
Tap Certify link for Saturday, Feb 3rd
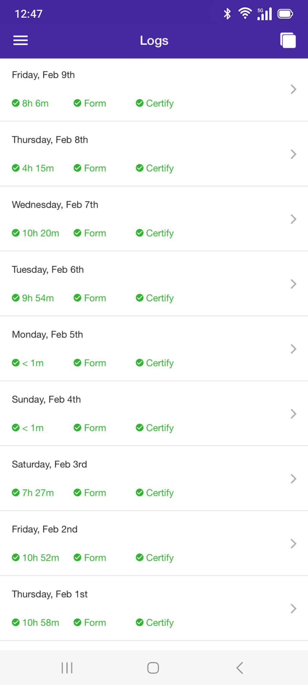pyautogui.click(x=160, y=493)
